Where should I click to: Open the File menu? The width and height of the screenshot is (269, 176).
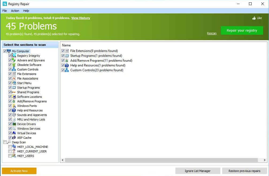pos(4,11)
